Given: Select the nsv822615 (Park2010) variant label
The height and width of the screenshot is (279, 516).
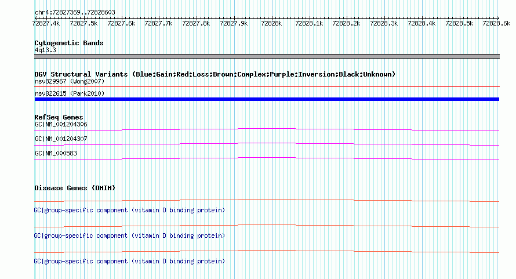Looking at the screenshot, I should click(x=70, y=93).
